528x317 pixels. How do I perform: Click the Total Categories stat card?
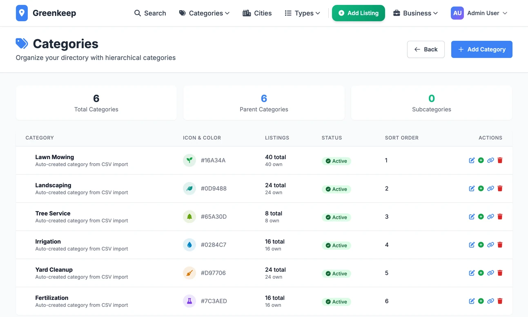point(96,103)
